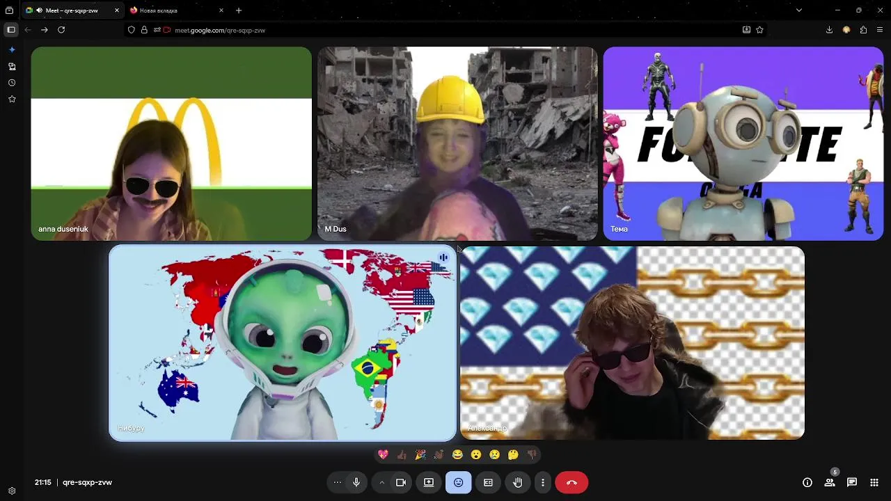The image size is (891, 501).
Task: Send the thinking face reaction
Action: 513,454
